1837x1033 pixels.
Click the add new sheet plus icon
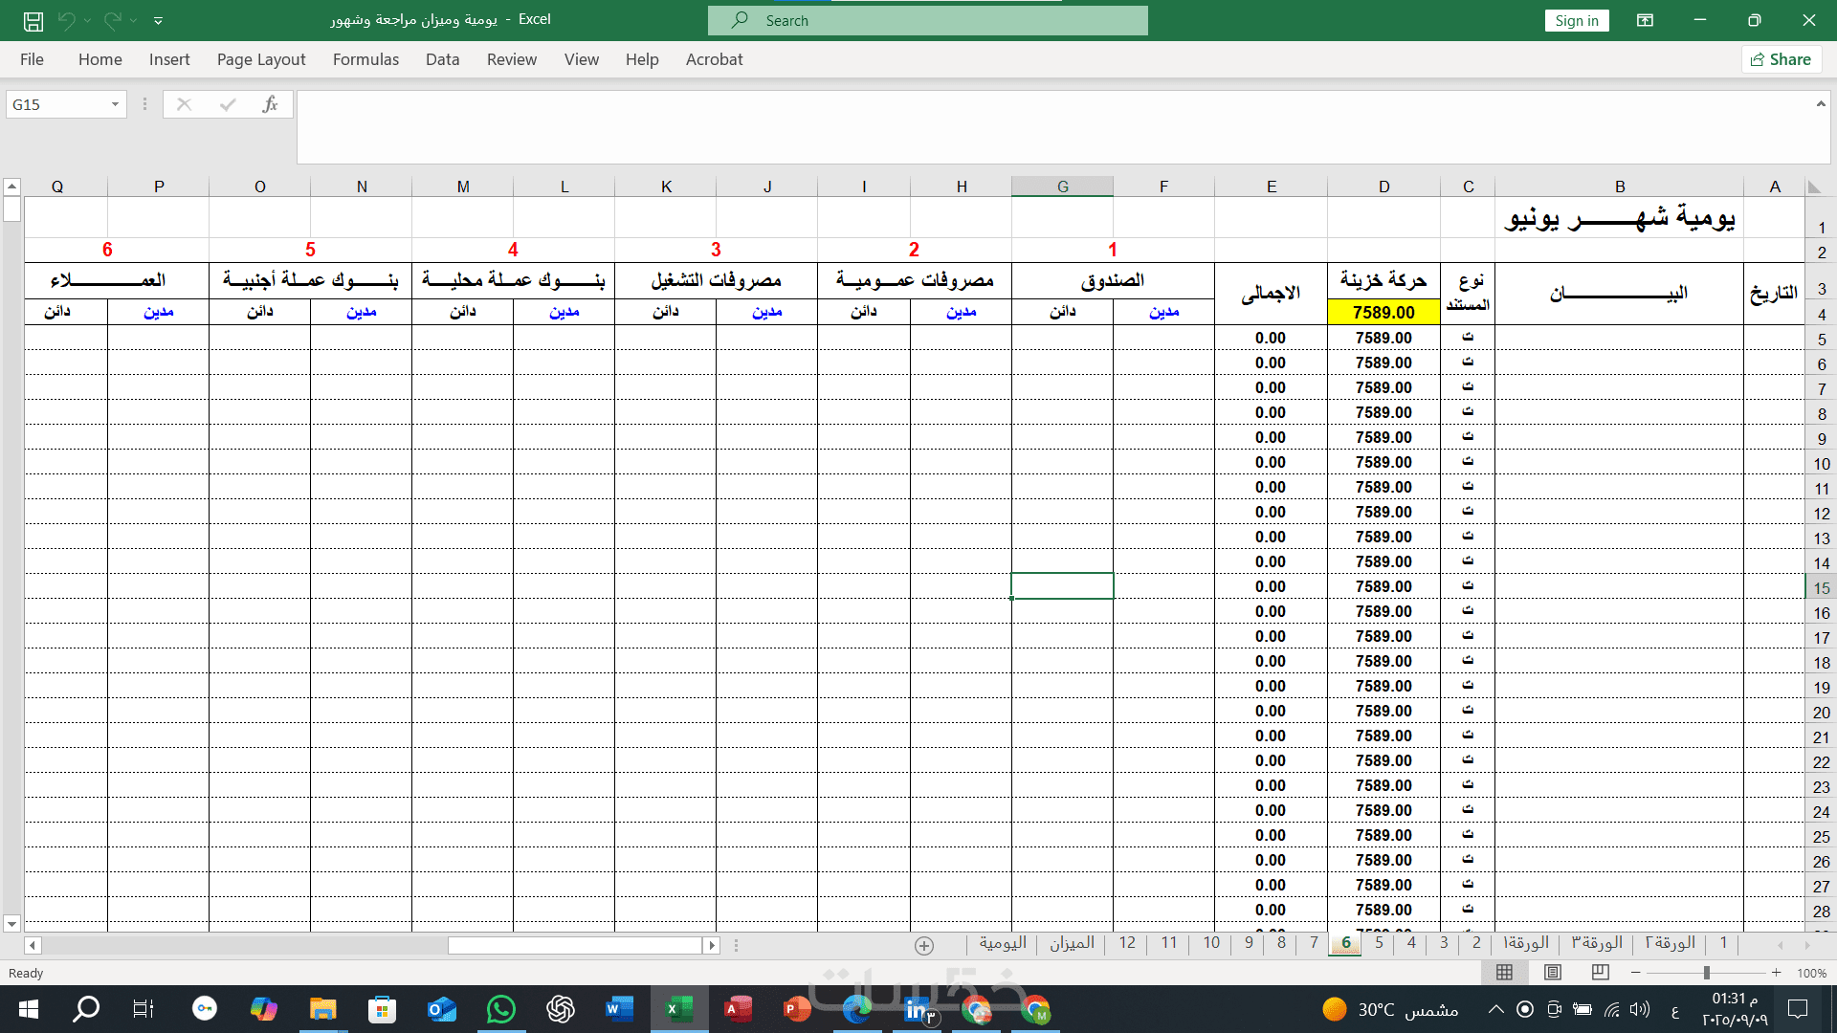click(923, 945)
